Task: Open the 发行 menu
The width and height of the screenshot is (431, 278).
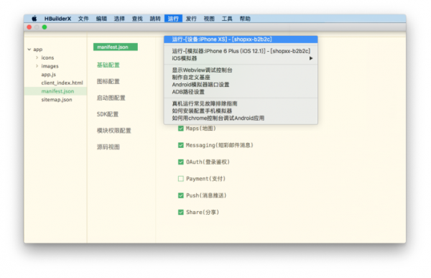Action: tap(191, 19)
